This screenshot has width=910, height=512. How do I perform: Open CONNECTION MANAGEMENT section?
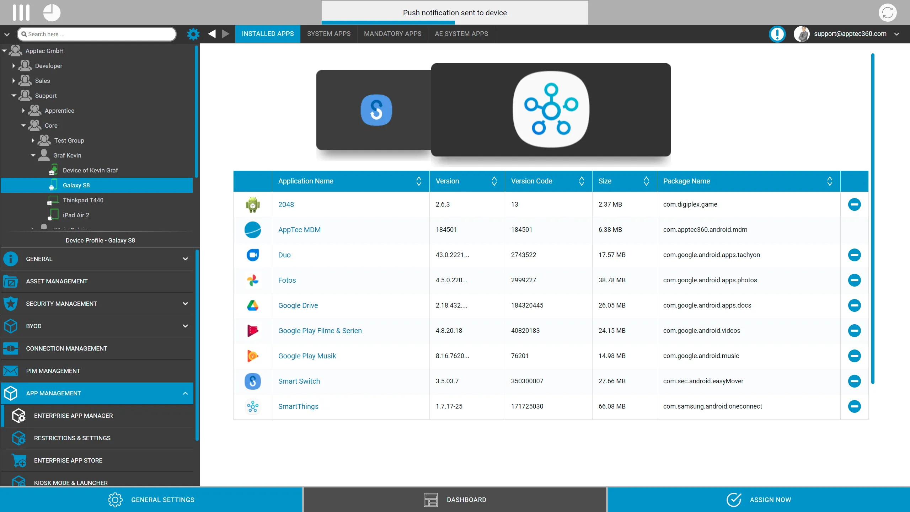click(x=97, y=348)
